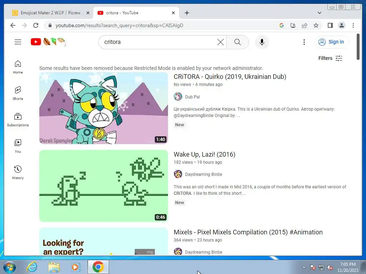The image size is (366, 274).
Task: Open History in the sidebar
Action: [x=18, y=173]
